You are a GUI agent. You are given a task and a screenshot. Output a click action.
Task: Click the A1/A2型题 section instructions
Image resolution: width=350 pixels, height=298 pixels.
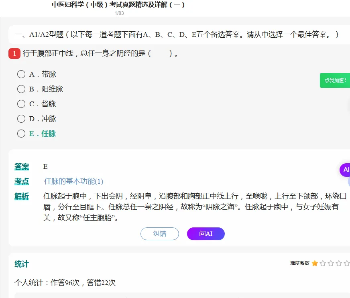[x=177, y=34]
